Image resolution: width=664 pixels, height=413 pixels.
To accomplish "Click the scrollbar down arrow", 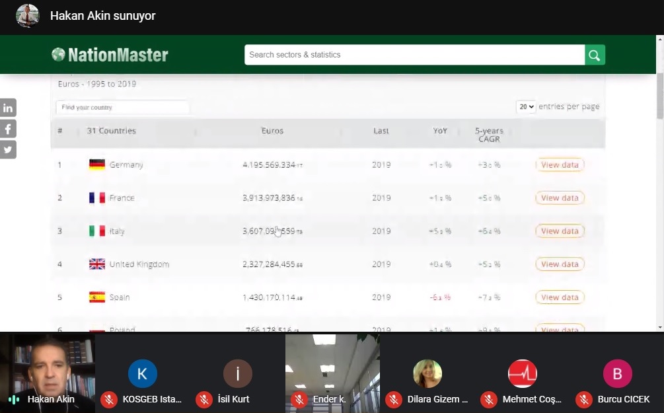I will (660, 328).
